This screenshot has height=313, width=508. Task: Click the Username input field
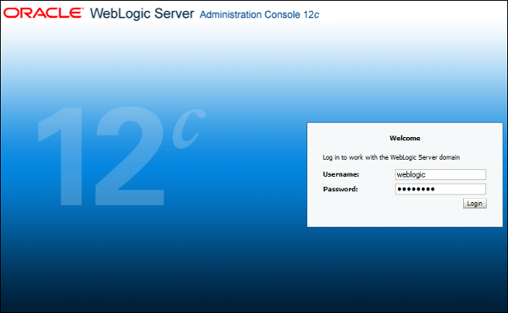coord(440,174)
